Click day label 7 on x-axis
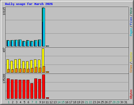The width and height of the screenshot is (134, 105). point(32,102)
